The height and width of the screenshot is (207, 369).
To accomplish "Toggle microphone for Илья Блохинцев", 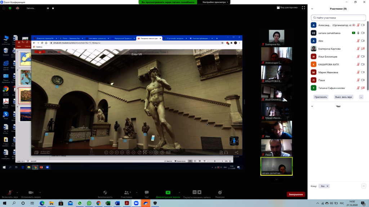I will point(358,56).
